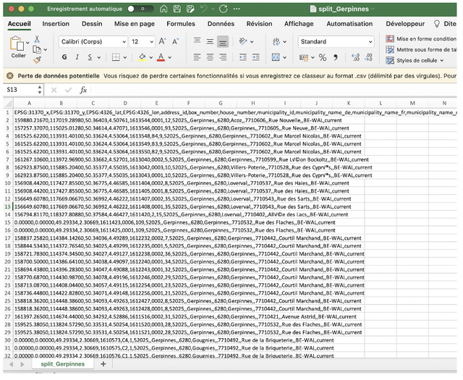The width and height of the screenshot is (463, 380).
Task: Open the Automatisation ribbon tab
Action: (x=349, y=24)
